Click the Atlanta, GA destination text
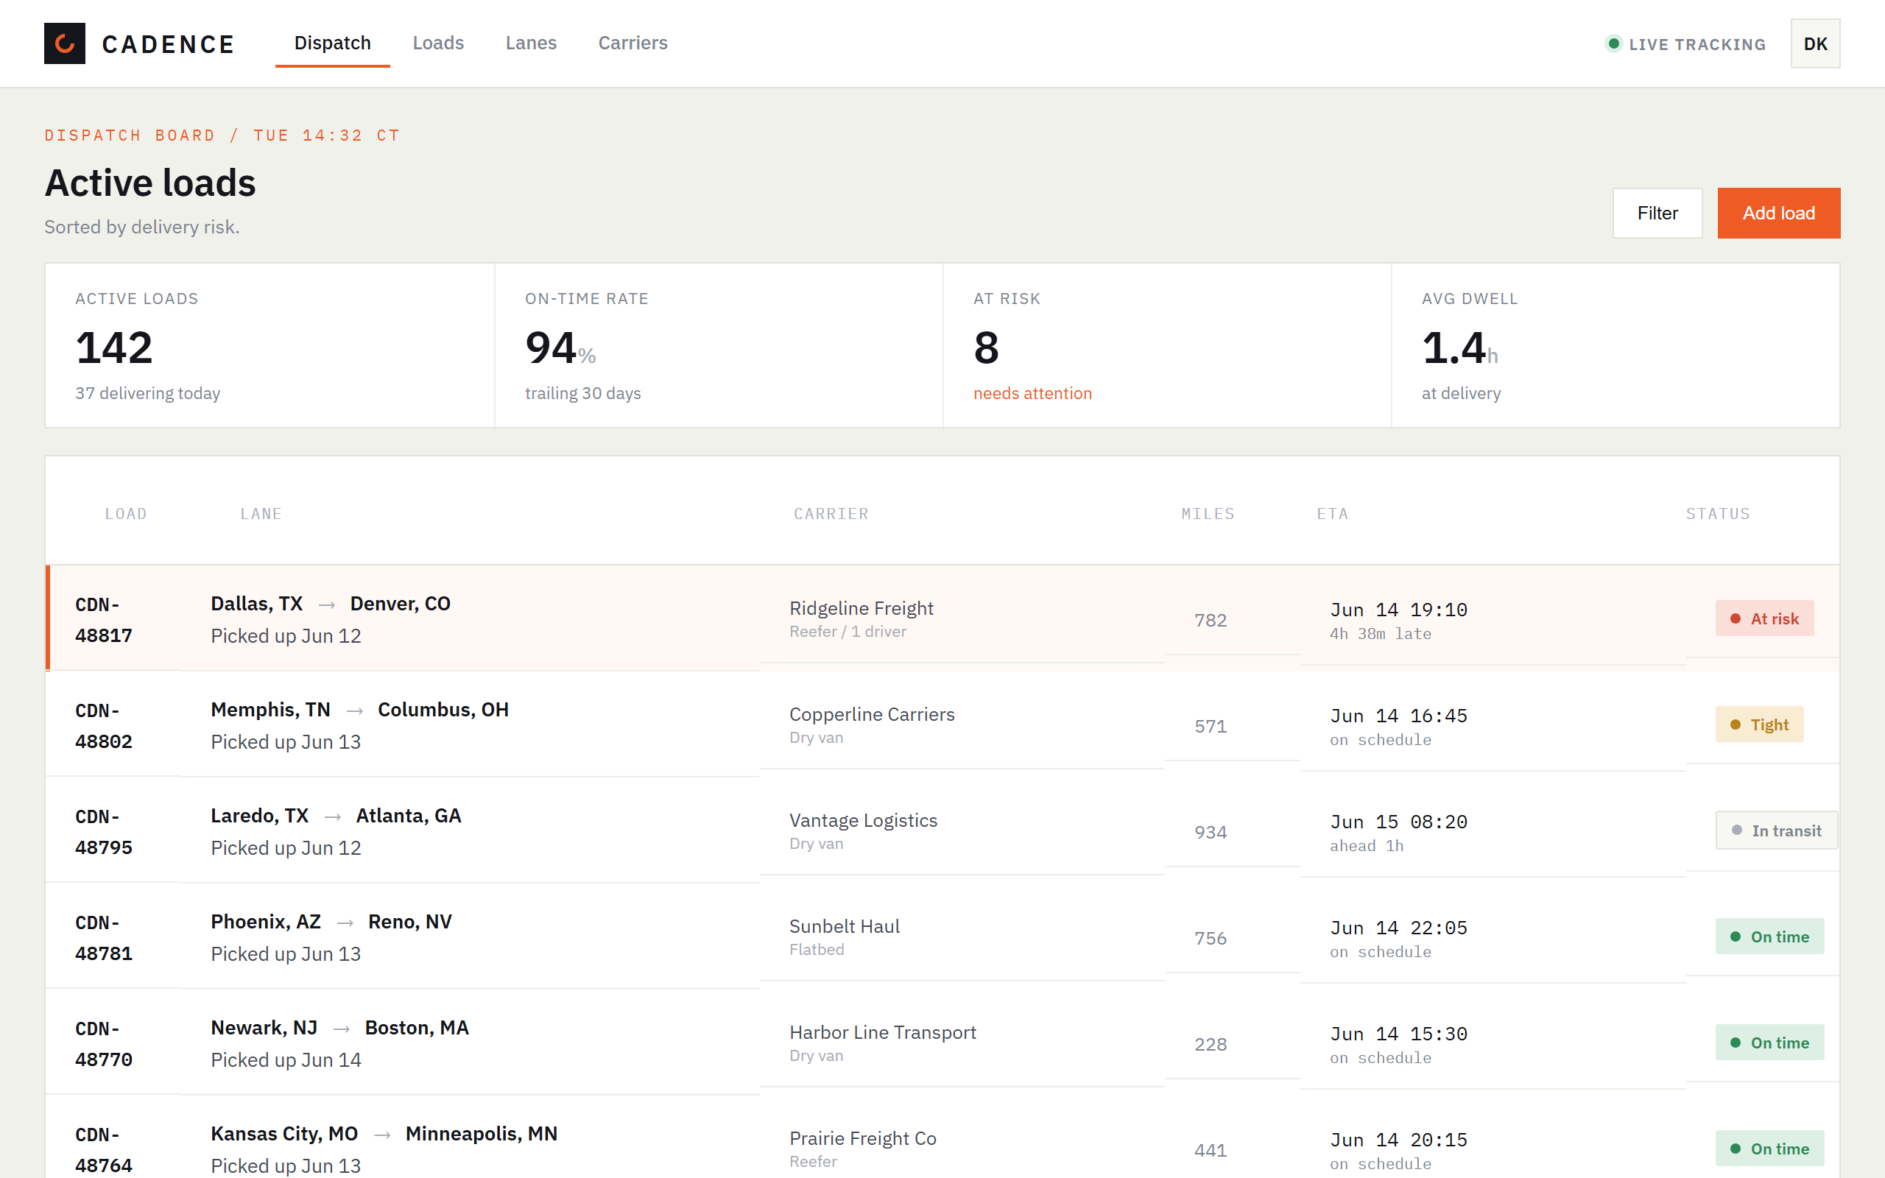This screenshot has height=1178, width=1885. pos(409,816)
